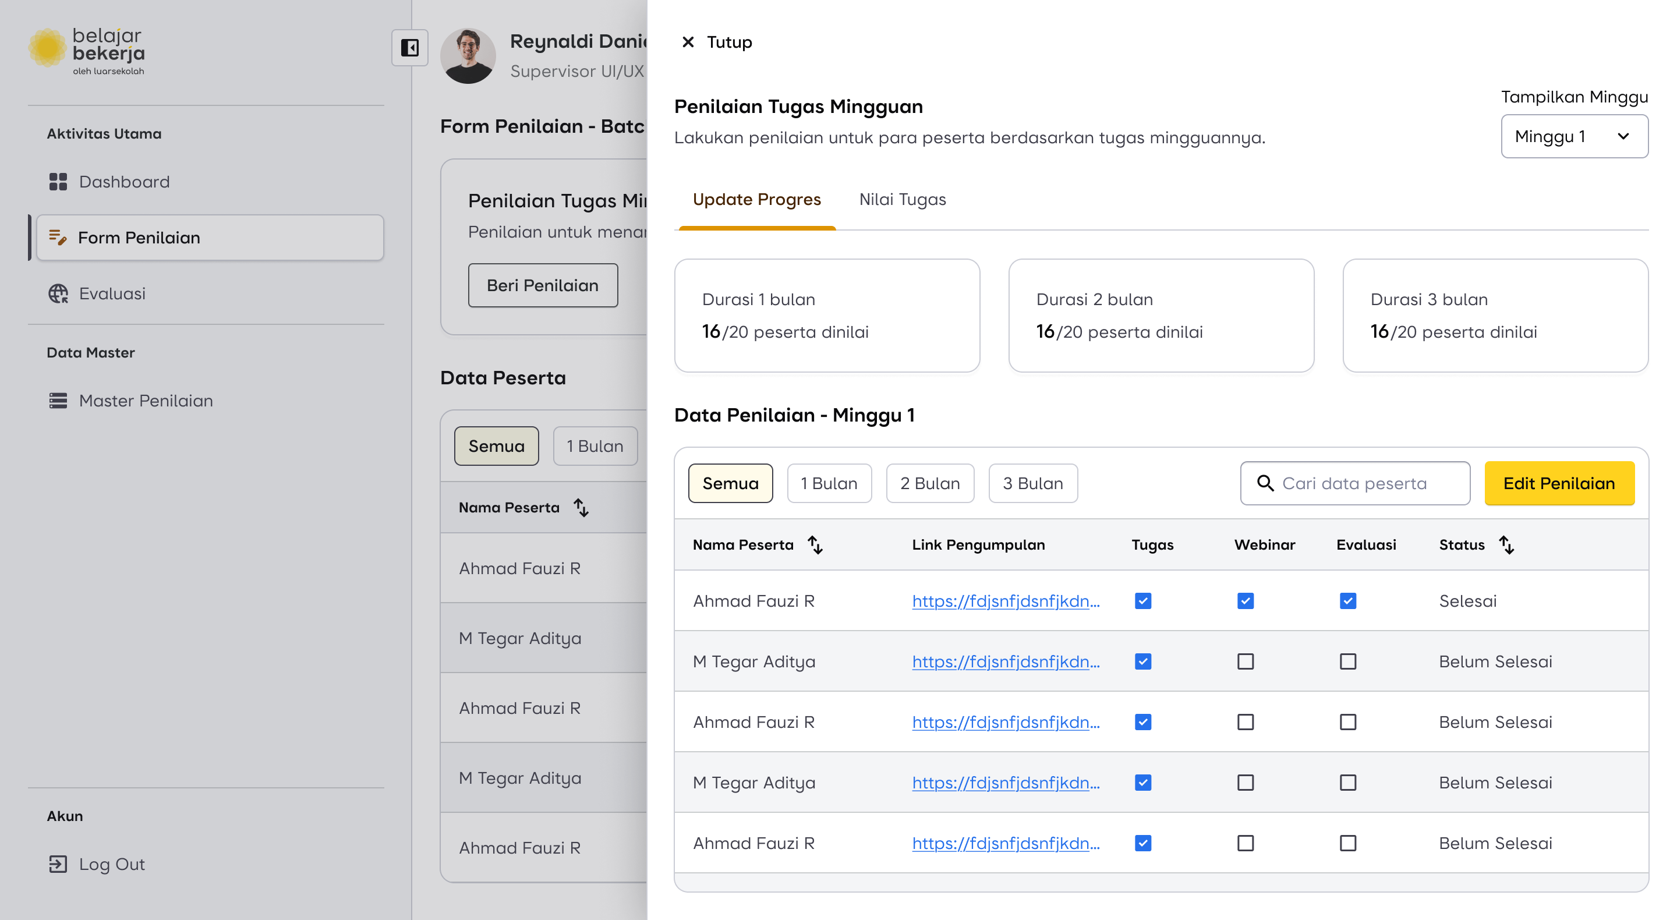Close the panel with X icon
Screen dimensions: 1677x920
(x=688, y=43)
